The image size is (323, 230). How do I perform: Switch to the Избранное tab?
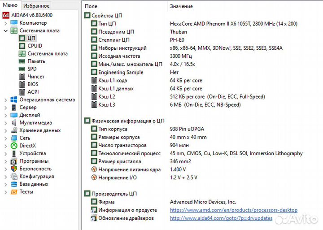(x=36, y=6)
